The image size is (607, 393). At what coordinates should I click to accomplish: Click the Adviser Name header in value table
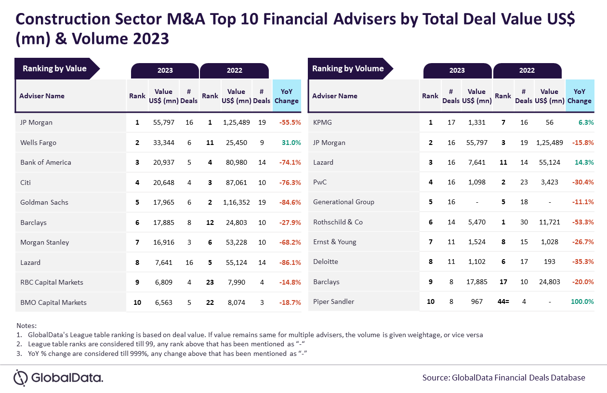pos(42,96)
